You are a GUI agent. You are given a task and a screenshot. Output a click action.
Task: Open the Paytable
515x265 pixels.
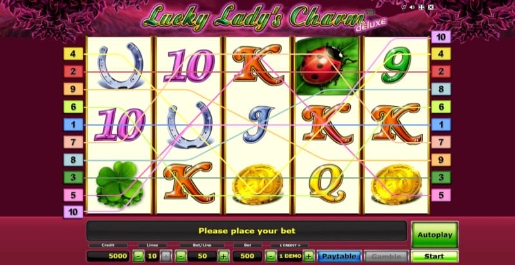(x=339, y=256)
